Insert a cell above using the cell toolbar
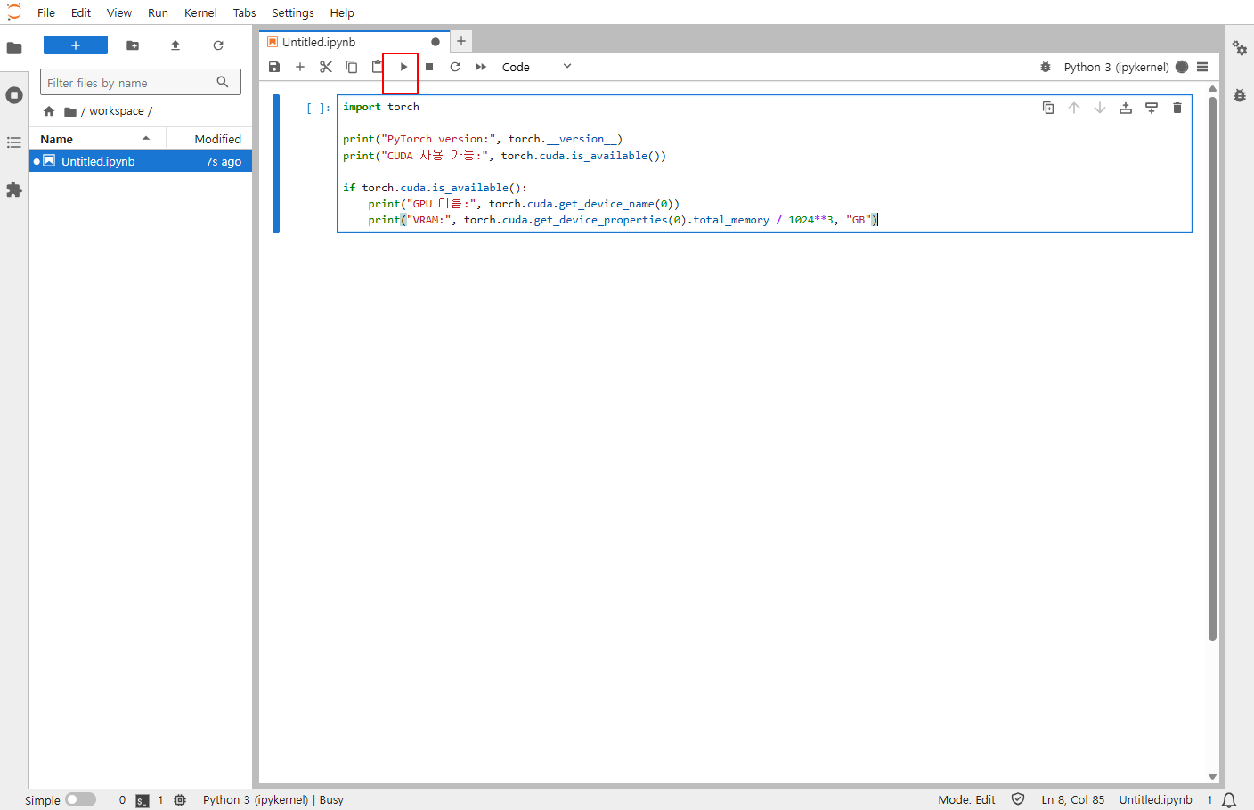This screenshot has width=1254, height=810. click(1126, 108)
